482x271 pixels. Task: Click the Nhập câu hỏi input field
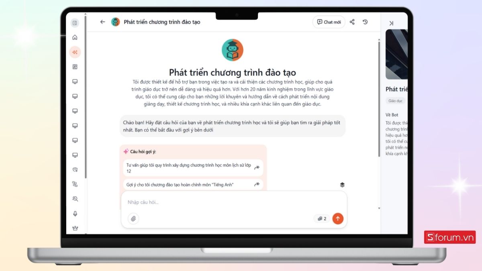click(x=234, y=202)
